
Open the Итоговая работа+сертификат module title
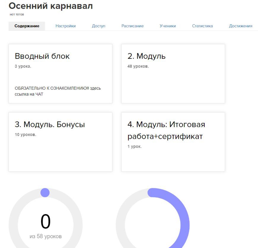(x=166, y=130)
